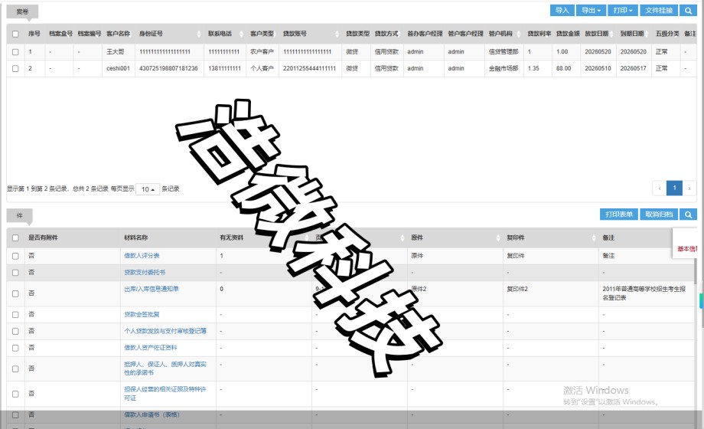The image size is (704, 429).
Task: Open the 贷款支付委托书 link
Action: pyautogui.click(x=145, y=273)
